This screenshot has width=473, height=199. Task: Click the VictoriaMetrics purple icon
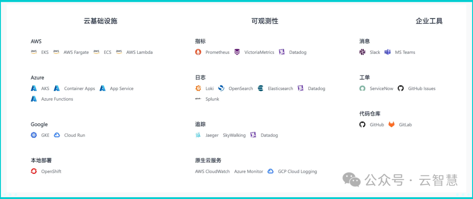coord(237,52)
